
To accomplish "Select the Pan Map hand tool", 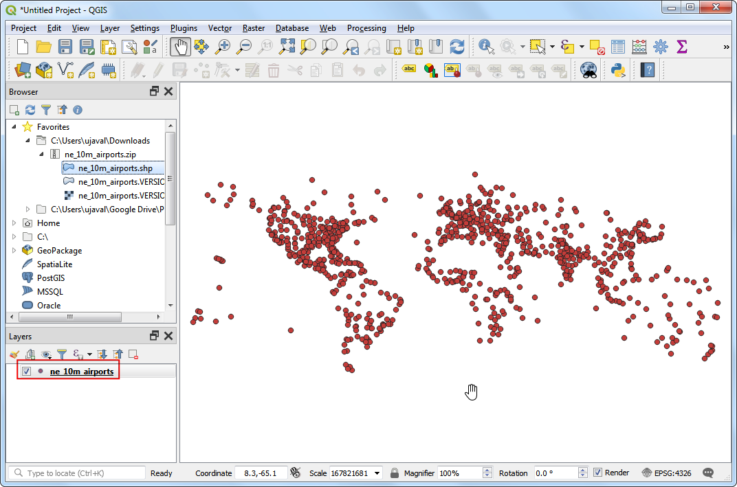I will [x=181, y=47].
